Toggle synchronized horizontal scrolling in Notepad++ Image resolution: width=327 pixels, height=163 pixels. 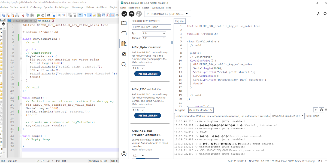(74, 15)
